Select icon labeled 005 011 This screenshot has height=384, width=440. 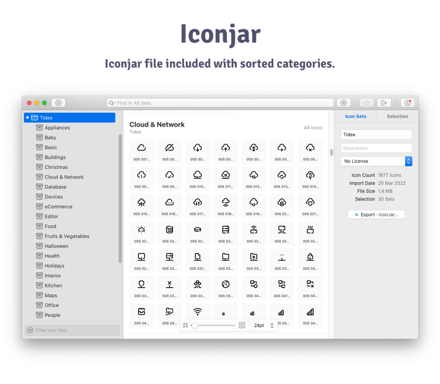(x=225, y=178)
